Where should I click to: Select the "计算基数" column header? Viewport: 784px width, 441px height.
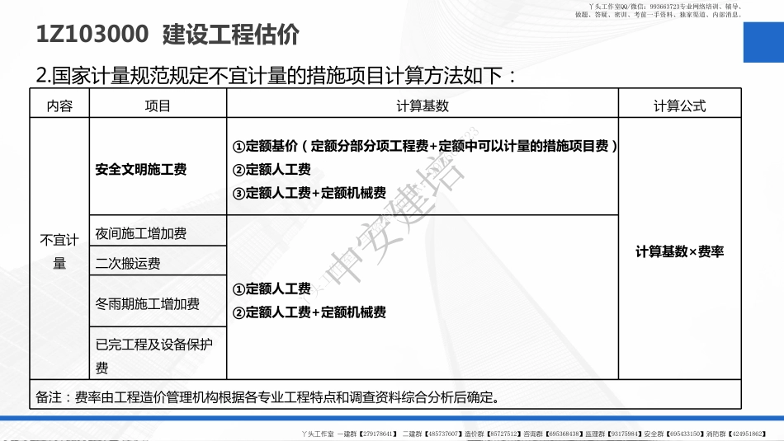point(423,106)
